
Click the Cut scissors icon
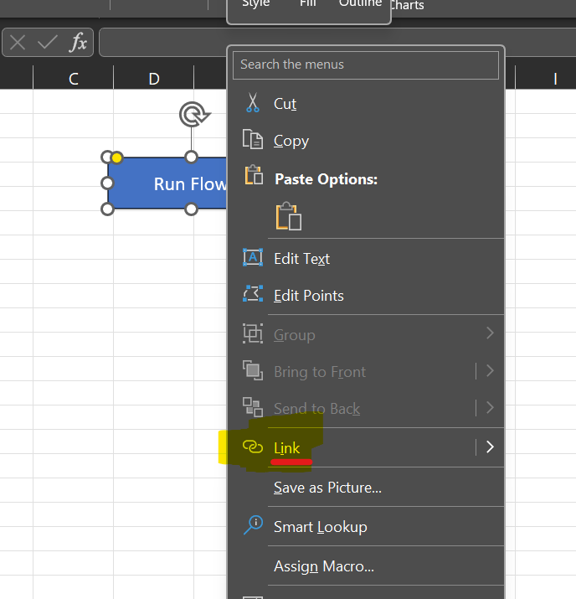pyautogui.click(x=252, y=103)
